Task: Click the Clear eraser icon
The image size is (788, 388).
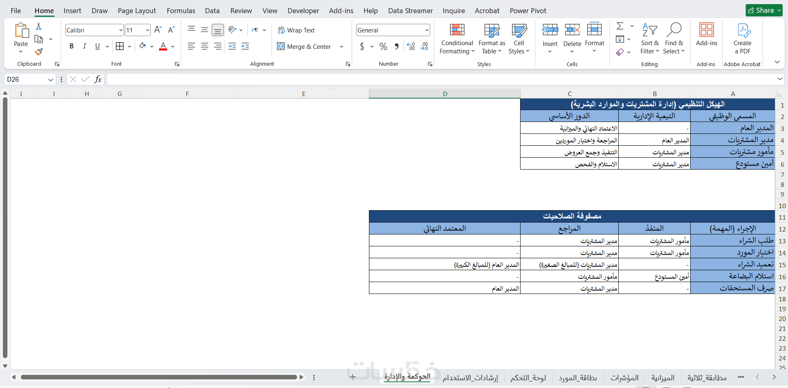Action: [620, 52]
